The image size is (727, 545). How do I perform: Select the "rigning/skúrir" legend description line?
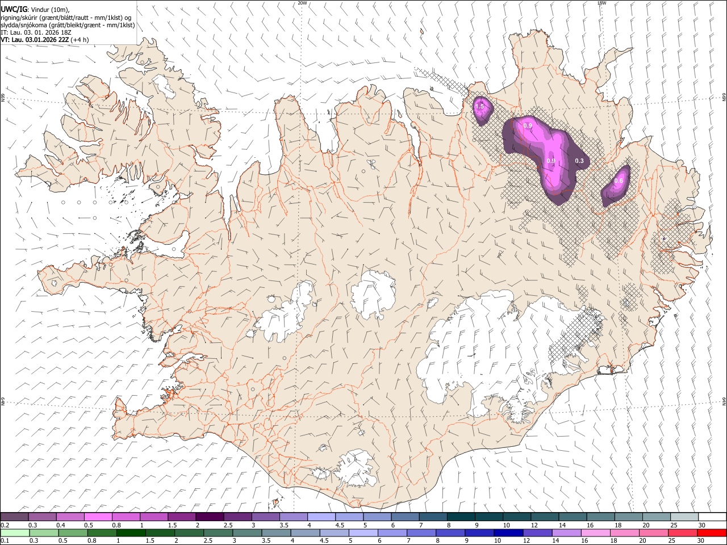click(x=66, y=18)
